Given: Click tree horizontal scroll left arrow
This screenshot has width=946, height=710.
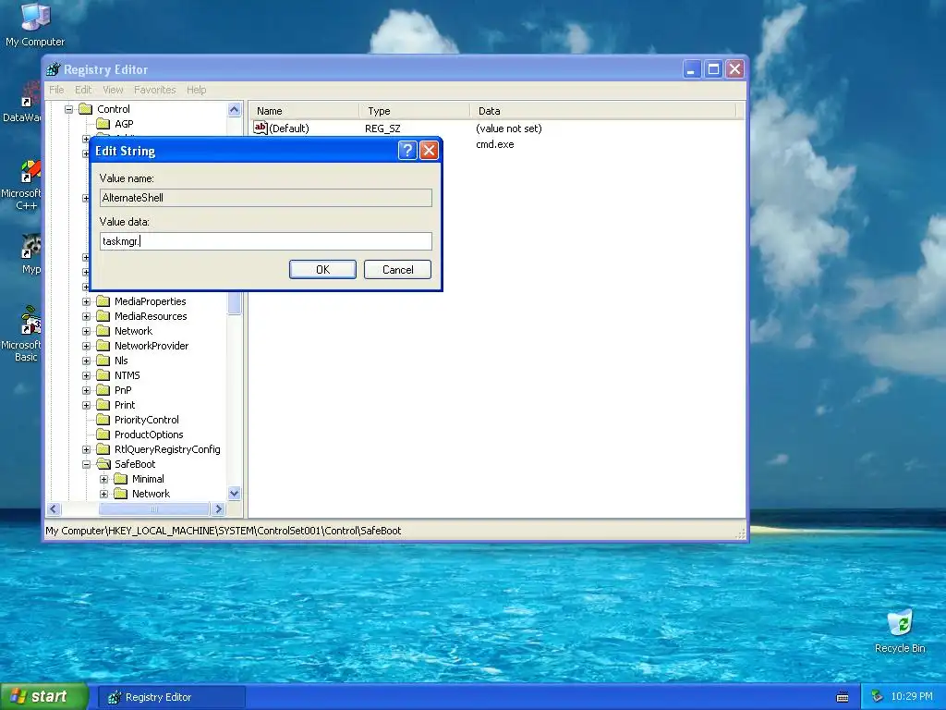Looking at the screenshot, I should [x=54, y=509].
